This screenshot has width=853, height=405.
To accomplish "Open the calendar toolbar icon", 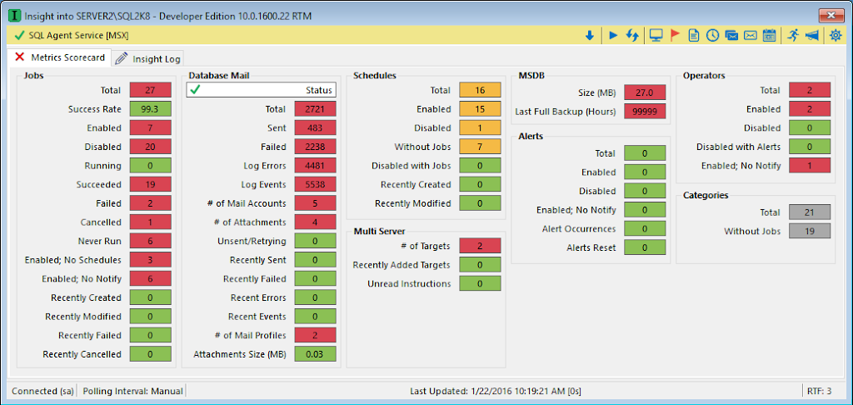I will (769, 35).
